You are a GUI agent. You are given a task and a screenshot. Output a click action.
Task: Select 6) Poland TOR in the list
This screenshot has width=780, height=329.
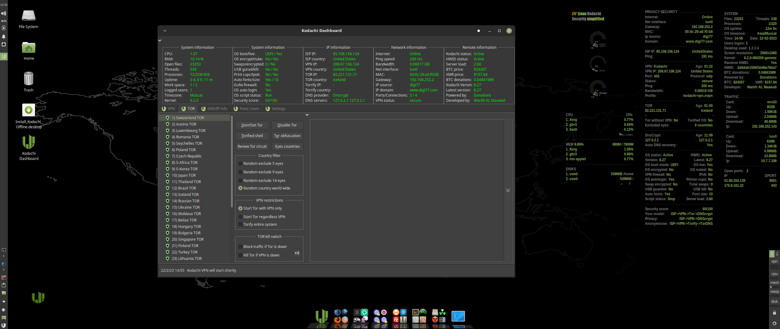[194, 150]
